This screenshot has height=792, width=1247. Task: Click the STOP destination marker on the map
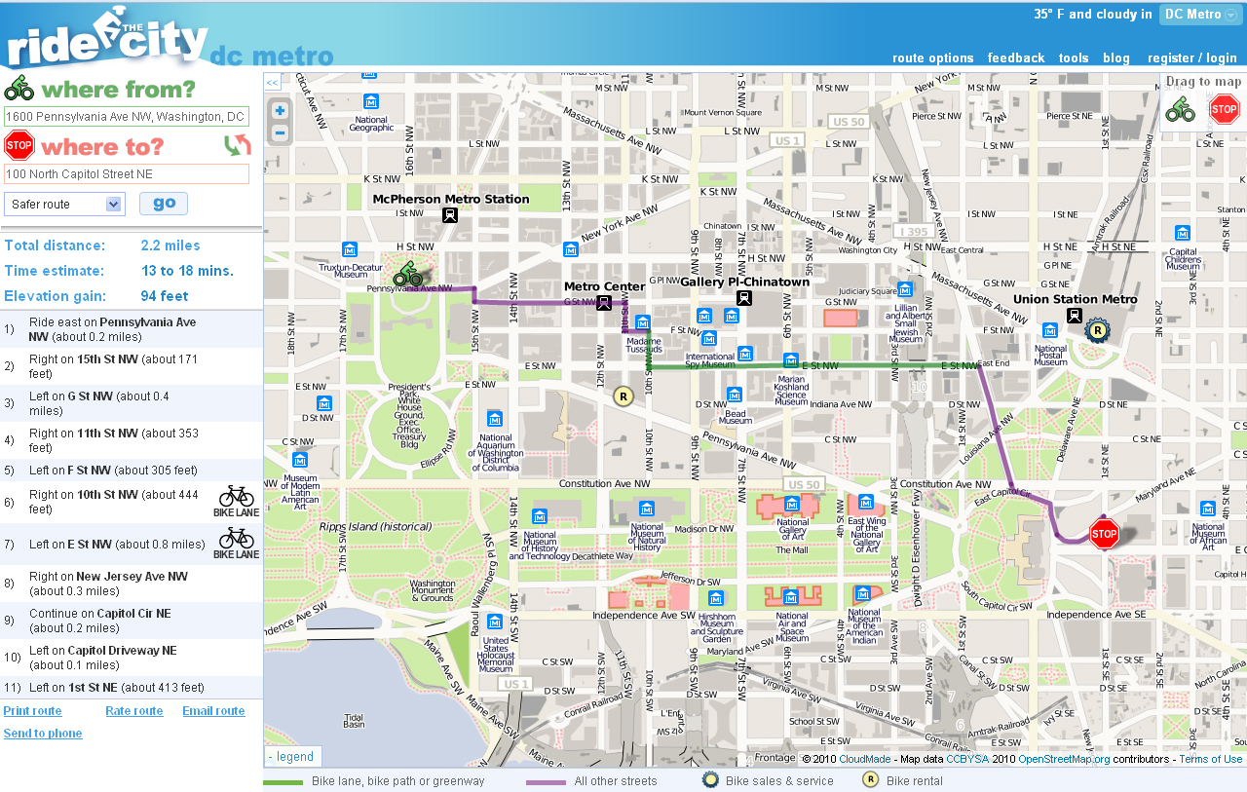[x=1105, y=533]
